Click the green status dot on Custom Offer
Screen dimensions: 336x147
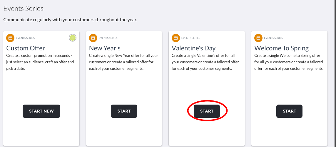(73, 38)
